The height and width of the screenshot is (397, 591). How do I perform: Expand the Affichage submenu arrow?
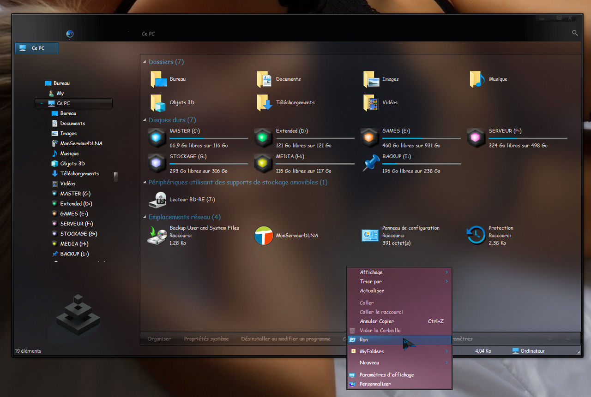click(x=447, y=273)
